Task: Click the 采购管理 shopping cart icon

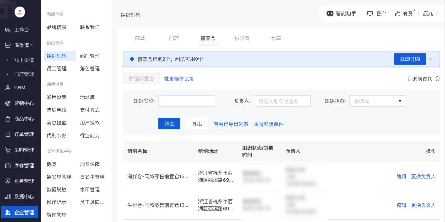Action: (8, 150)
